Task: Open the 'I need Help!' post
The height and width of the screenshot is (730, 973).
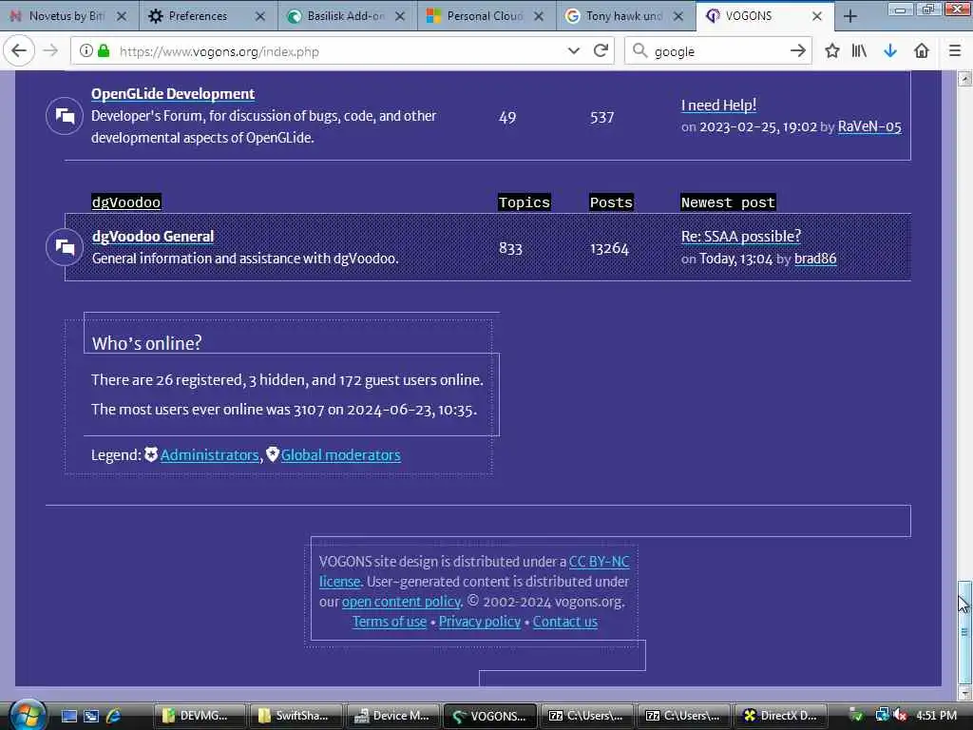Action: click(x=718, y=106)
